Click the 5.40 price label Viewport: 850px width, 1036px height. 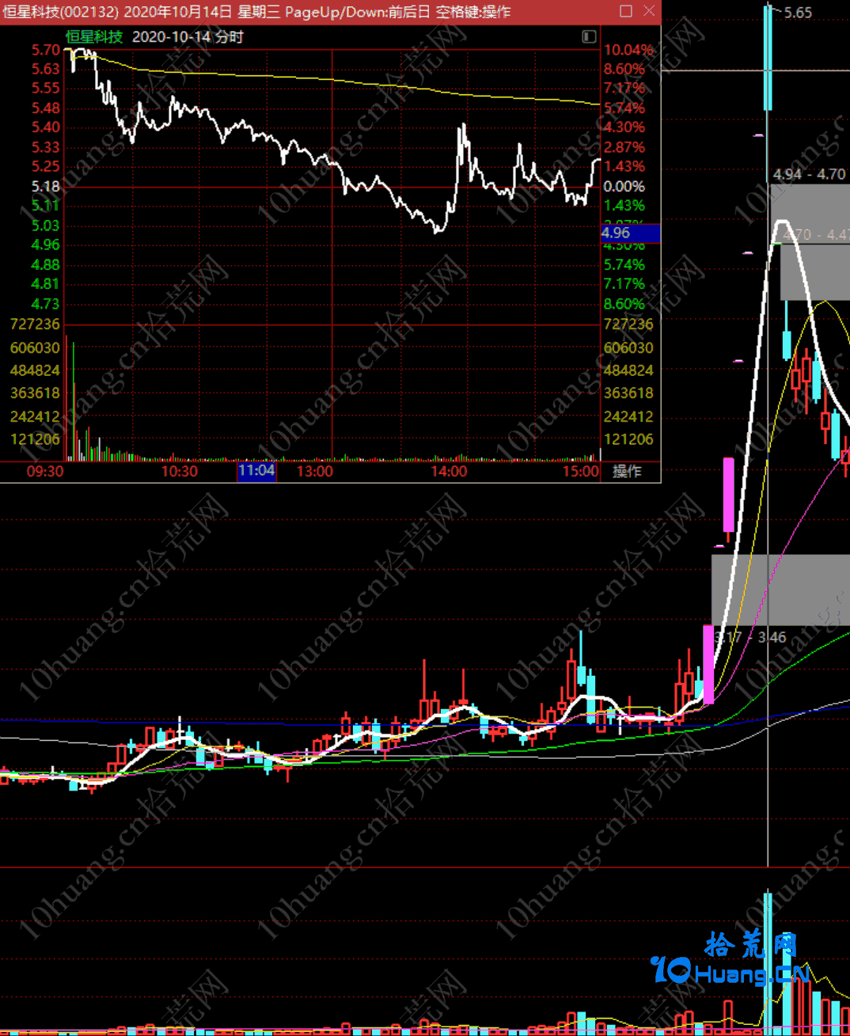(46, 127)
